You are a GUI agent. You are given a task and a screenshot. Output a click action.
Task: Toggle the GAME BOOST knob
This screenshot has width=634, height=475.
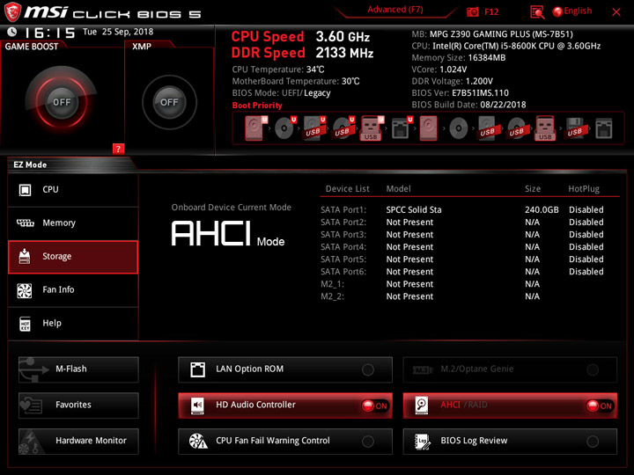click(62, 102)
